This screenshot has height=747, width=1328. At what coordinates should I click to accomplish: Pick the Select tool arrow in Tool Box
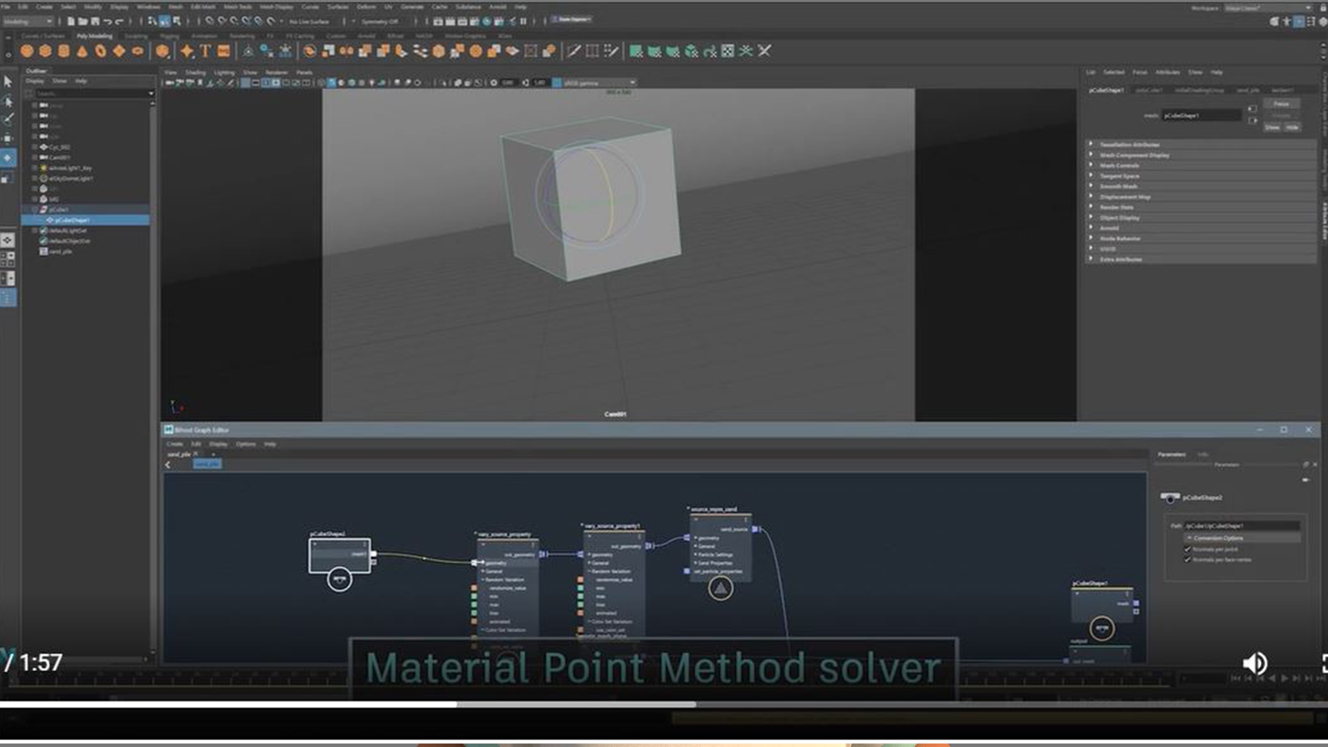point(8,82)
